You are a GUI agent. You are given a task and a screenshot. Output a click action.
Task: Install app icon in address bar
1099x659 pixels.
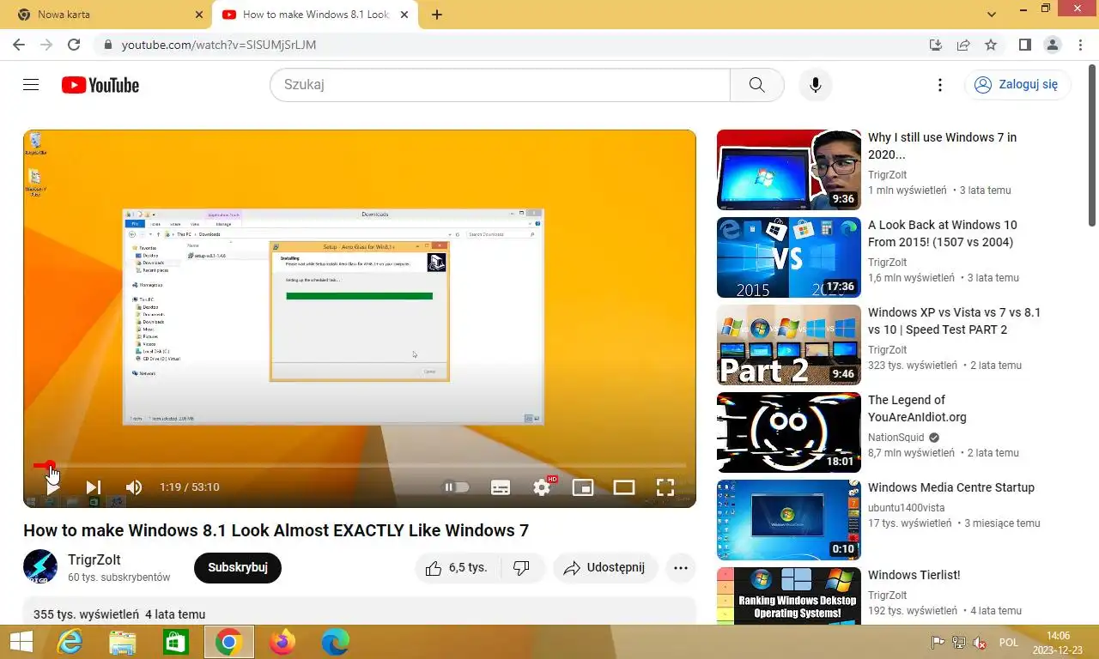tap(936, 45)
